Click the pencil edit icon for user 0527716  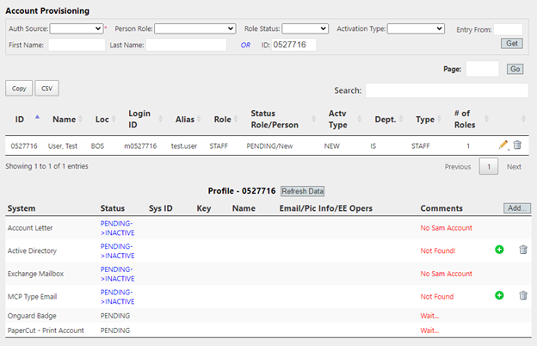[x=503, y=145]
